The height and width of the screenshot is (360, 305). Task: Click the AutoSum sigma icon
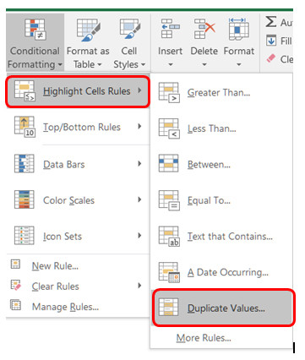click(271, 22)
